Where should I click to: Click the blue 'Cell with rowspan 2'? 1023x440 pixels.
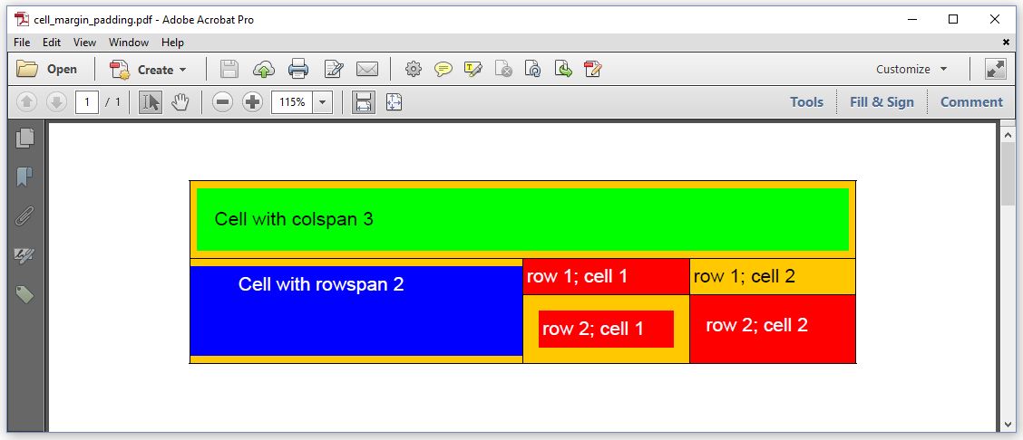pos(356,311)
